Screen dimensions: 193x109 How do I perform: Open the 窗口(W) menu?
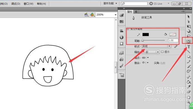coord(28,4)
